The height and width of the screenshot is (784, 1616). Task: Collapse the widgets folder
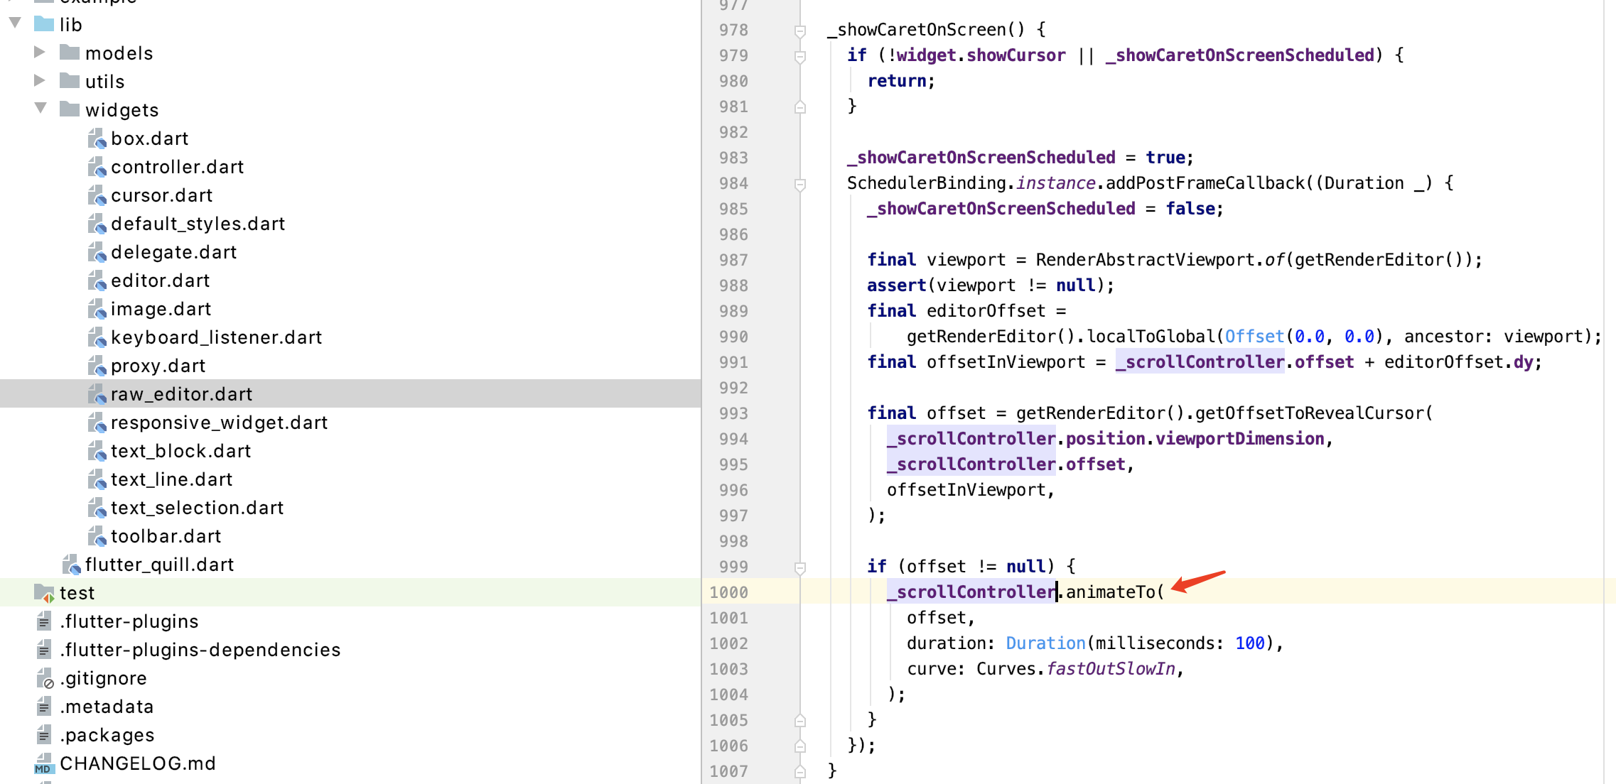point(41,109)
